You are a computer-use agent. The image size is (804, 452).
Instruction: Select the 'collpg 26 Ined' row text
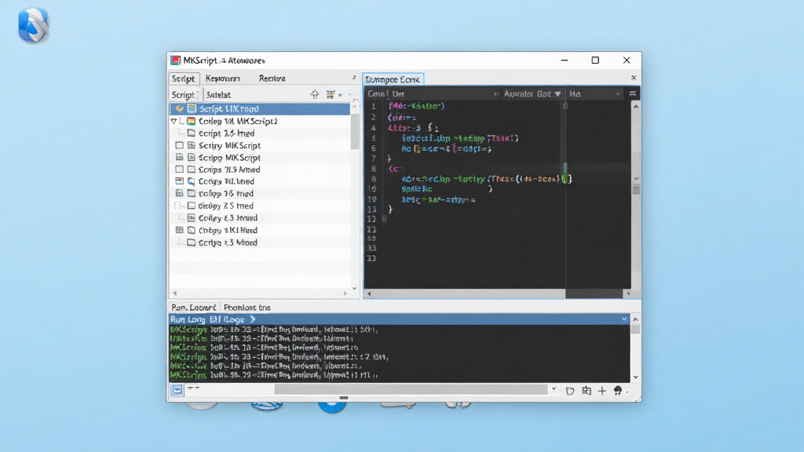pos(225,193)
